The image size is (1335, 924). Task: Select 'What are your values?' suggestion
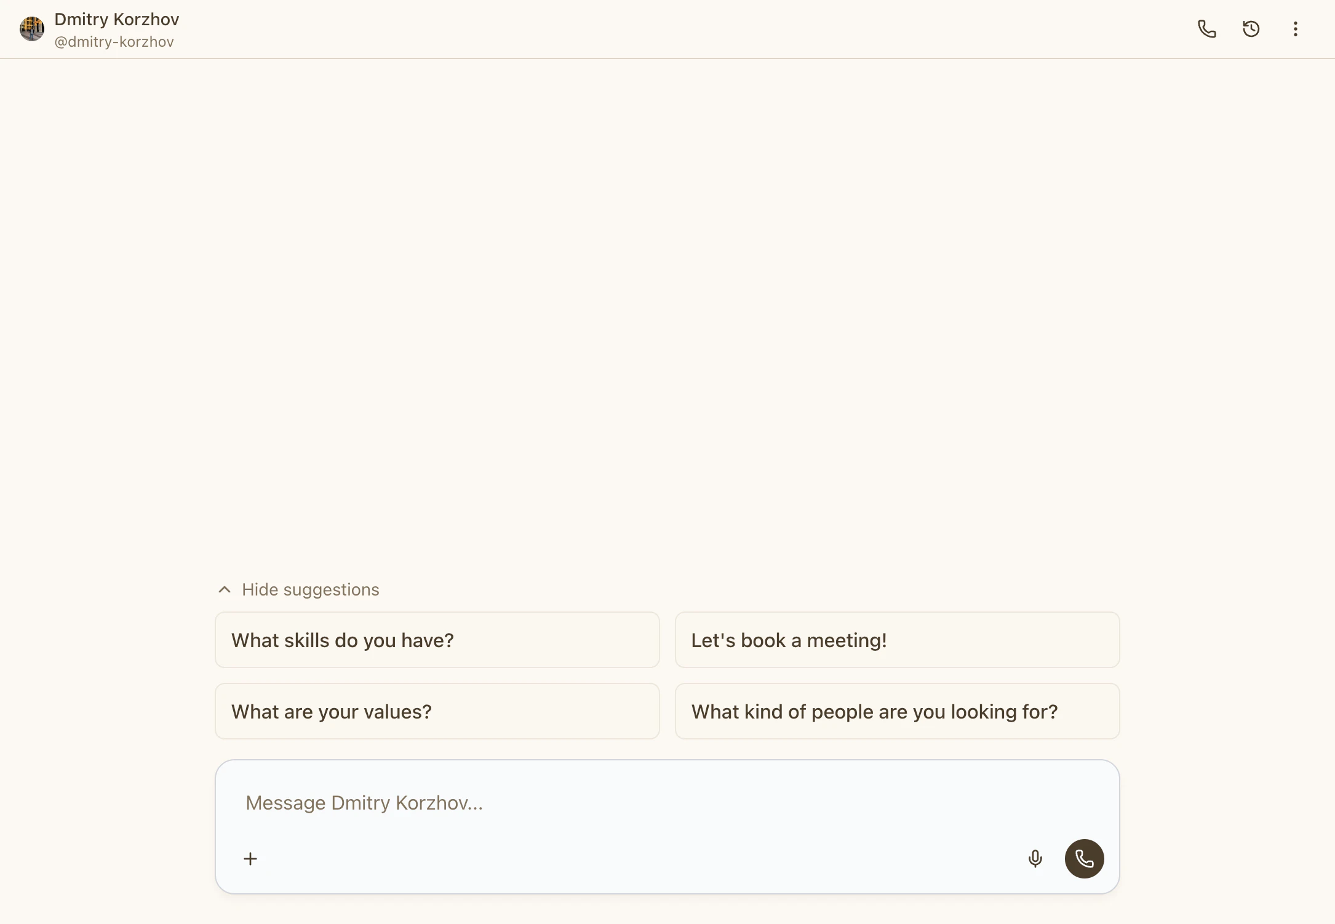click(x=437, y=711)
